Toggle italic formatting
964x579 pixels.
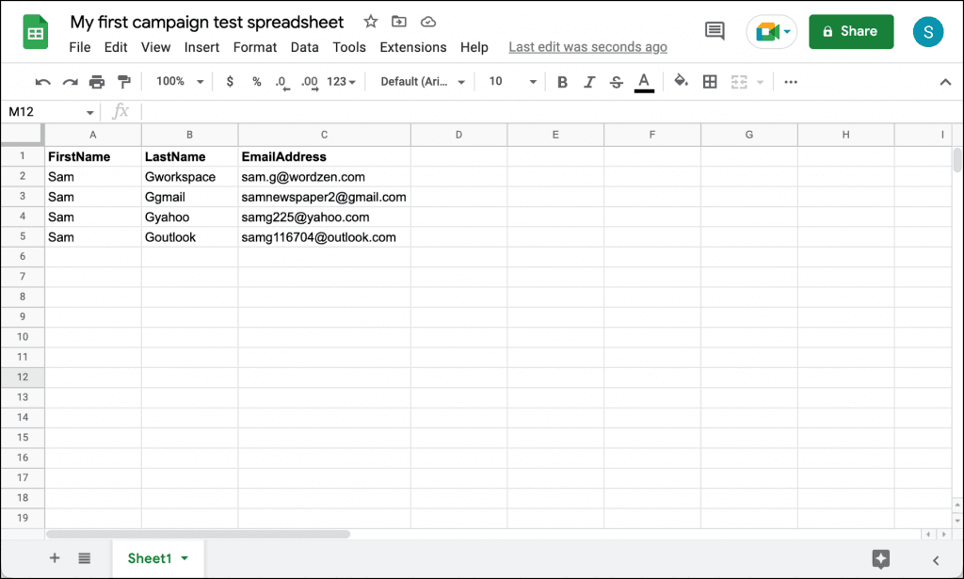click(x=589, y=82)
